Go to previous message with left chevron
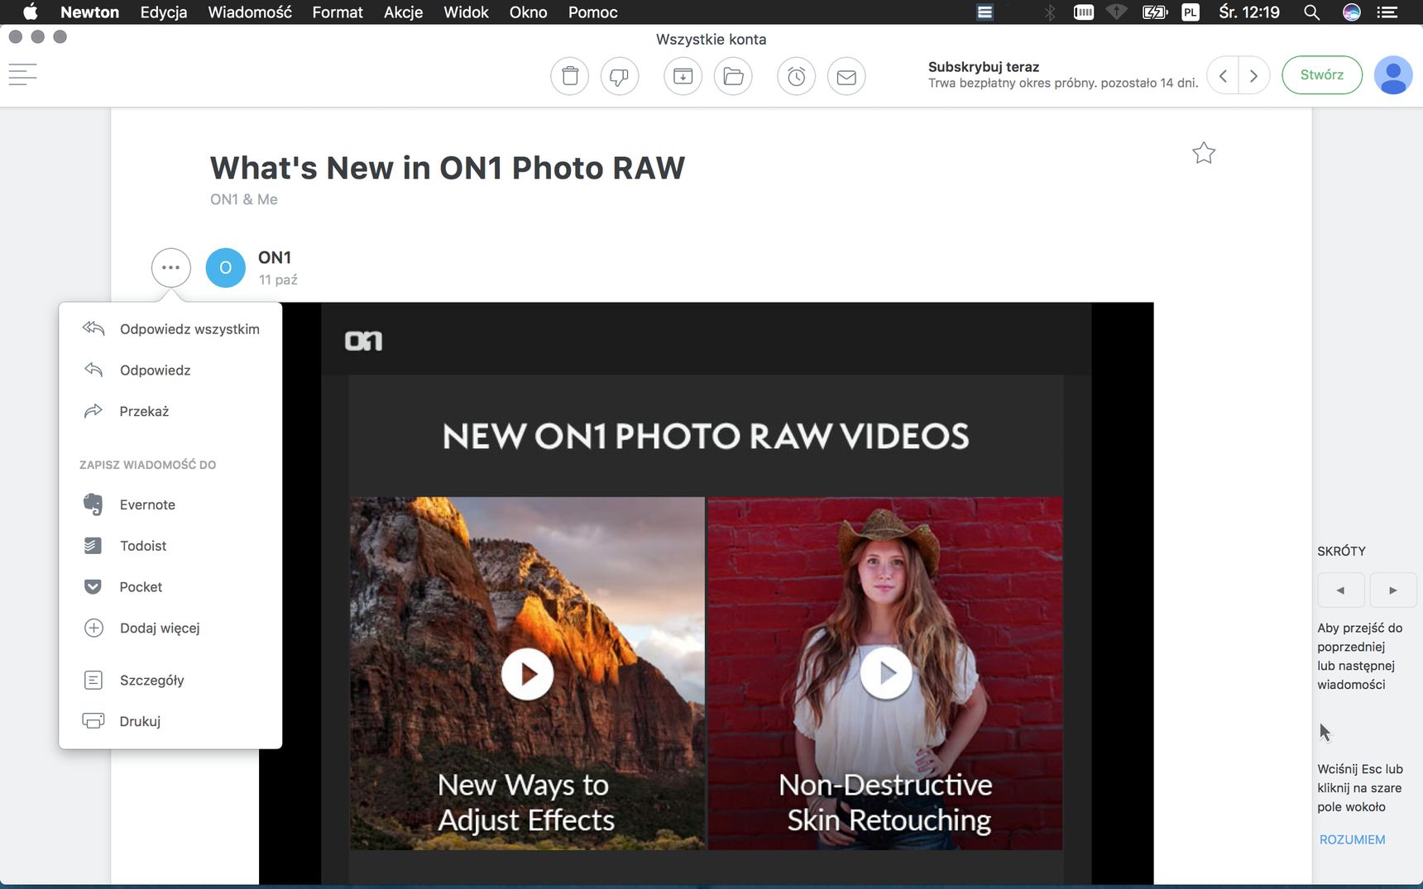The height and width of the screenshot is (889, 1423). 1223,75
